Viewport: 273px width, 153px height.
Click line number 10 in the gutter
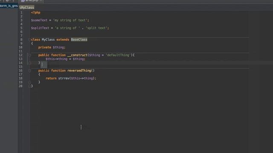[20, 47]
